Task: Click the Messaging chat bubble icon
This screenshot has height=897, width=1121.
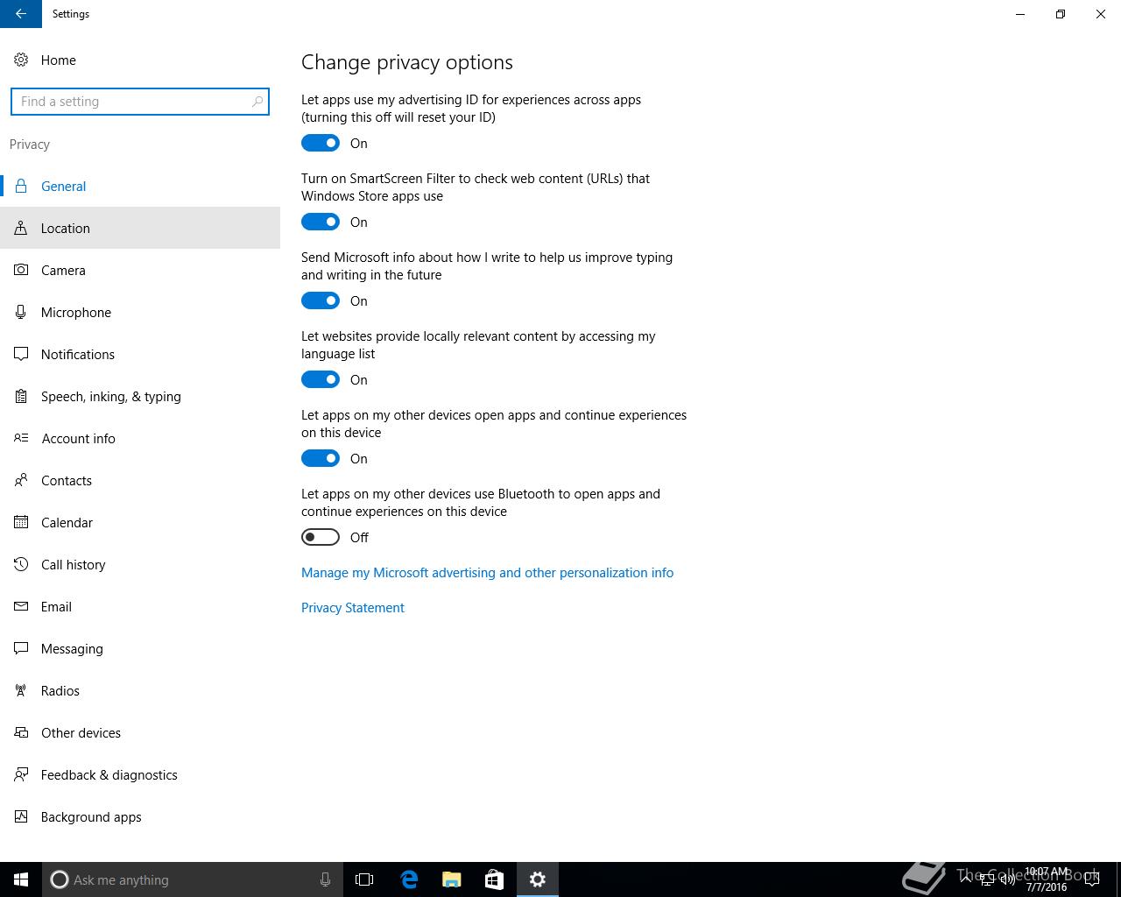Action: pos(21,648)
